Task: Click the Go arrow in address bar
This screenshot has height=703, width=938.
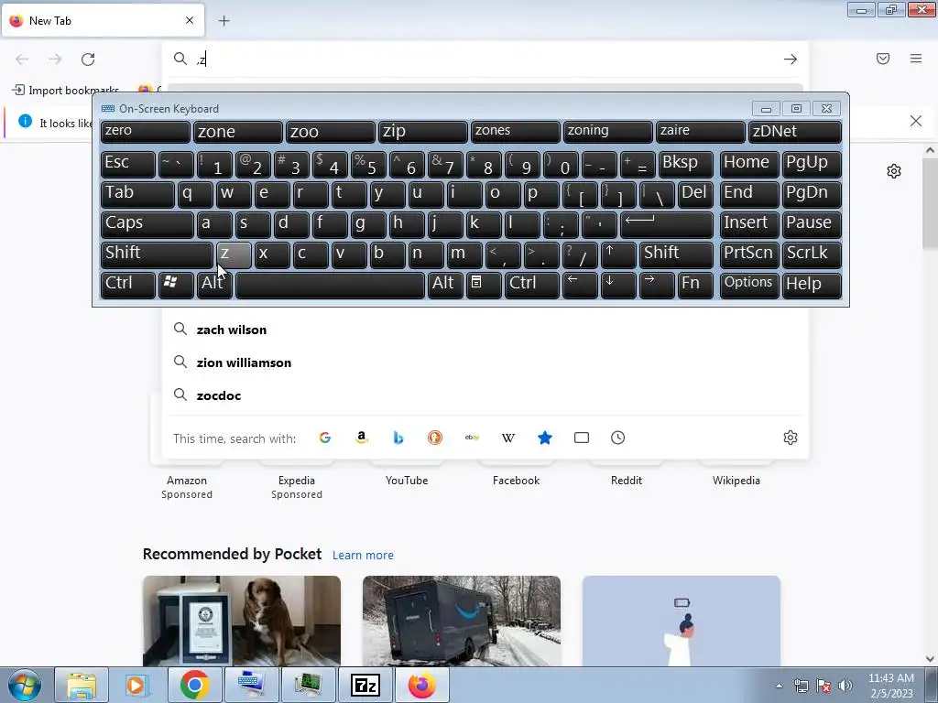Action: pos(791,59)
